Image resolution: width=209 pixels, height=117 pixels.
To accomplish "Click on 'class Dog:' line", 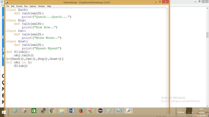I will [x=16, y=20].
